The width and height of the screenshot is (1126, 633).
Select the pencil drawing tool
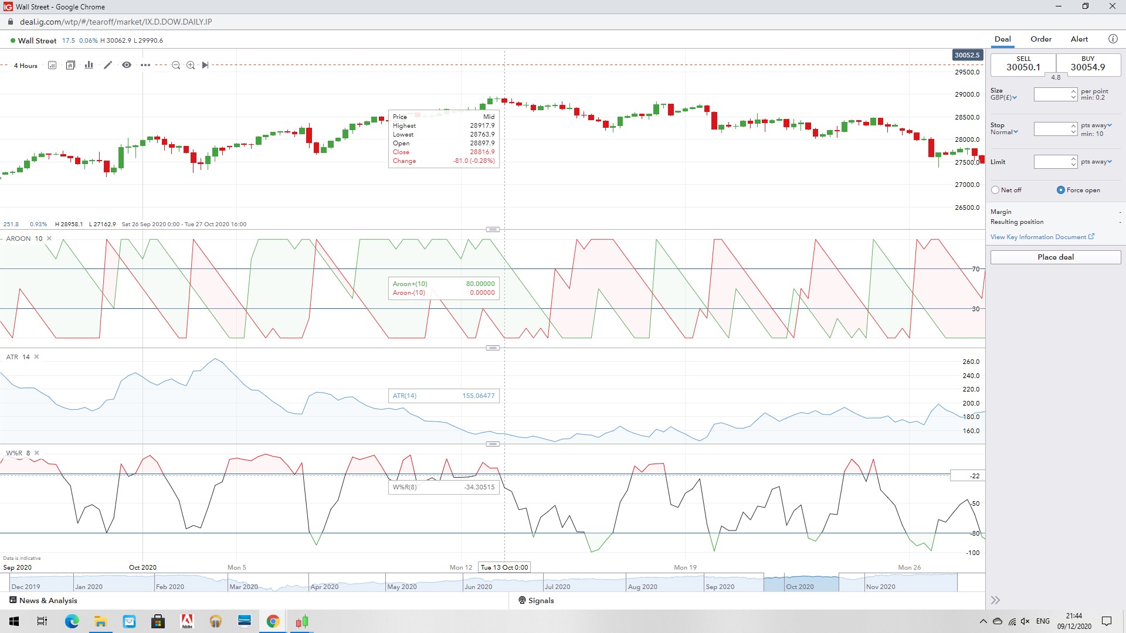point(107,65)
